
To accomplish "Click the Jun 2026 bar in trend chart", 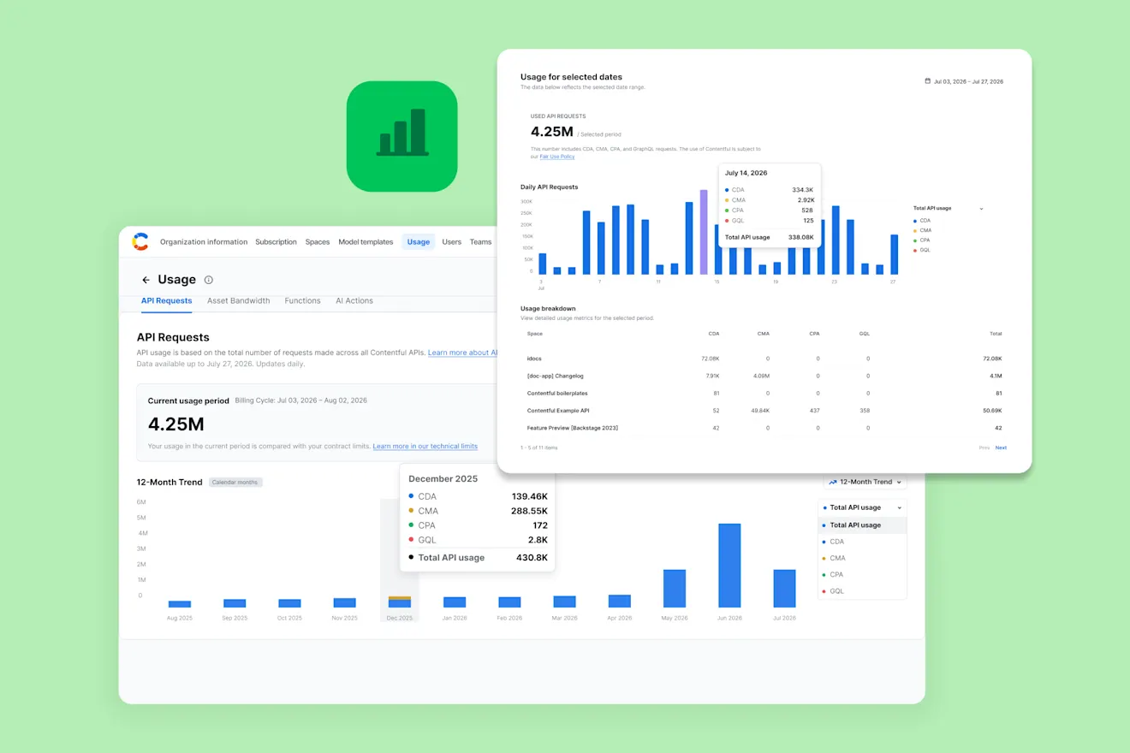I will click(x=729, y=566).
